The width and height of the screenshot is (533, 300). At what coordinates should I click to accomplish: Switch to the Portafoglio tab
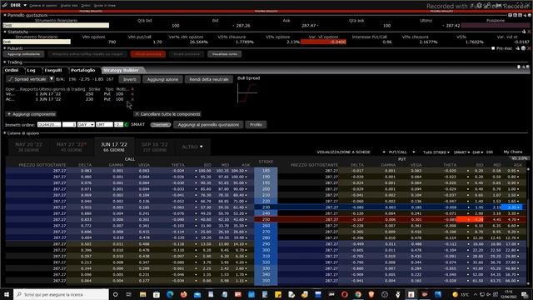pyautogui.click(x=83, y=70)
